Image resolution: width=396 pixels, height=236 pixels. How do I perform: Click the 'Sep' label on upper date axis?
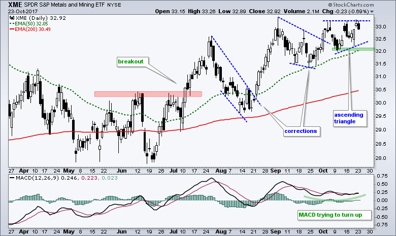click(x=276, y=171)
